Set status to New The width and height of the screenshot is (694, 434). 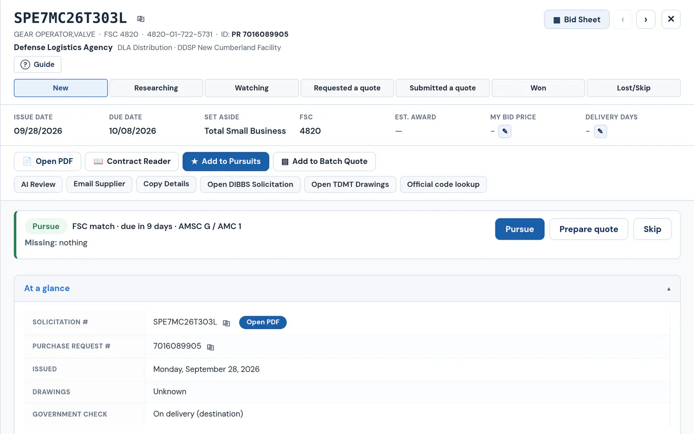click(61, 88)
